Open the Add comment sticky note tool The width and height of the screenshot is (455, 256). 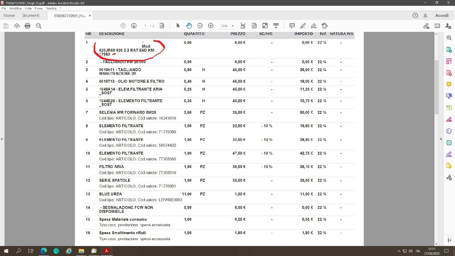(292, 26)
